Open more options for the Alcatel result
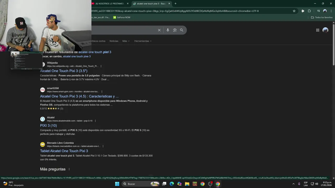The image size is (335, 188). point(95,121)
